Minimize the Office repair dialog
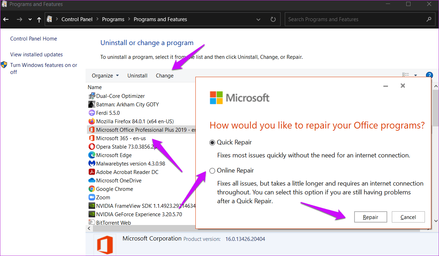 pyautogui.click(x=386, y=86)
